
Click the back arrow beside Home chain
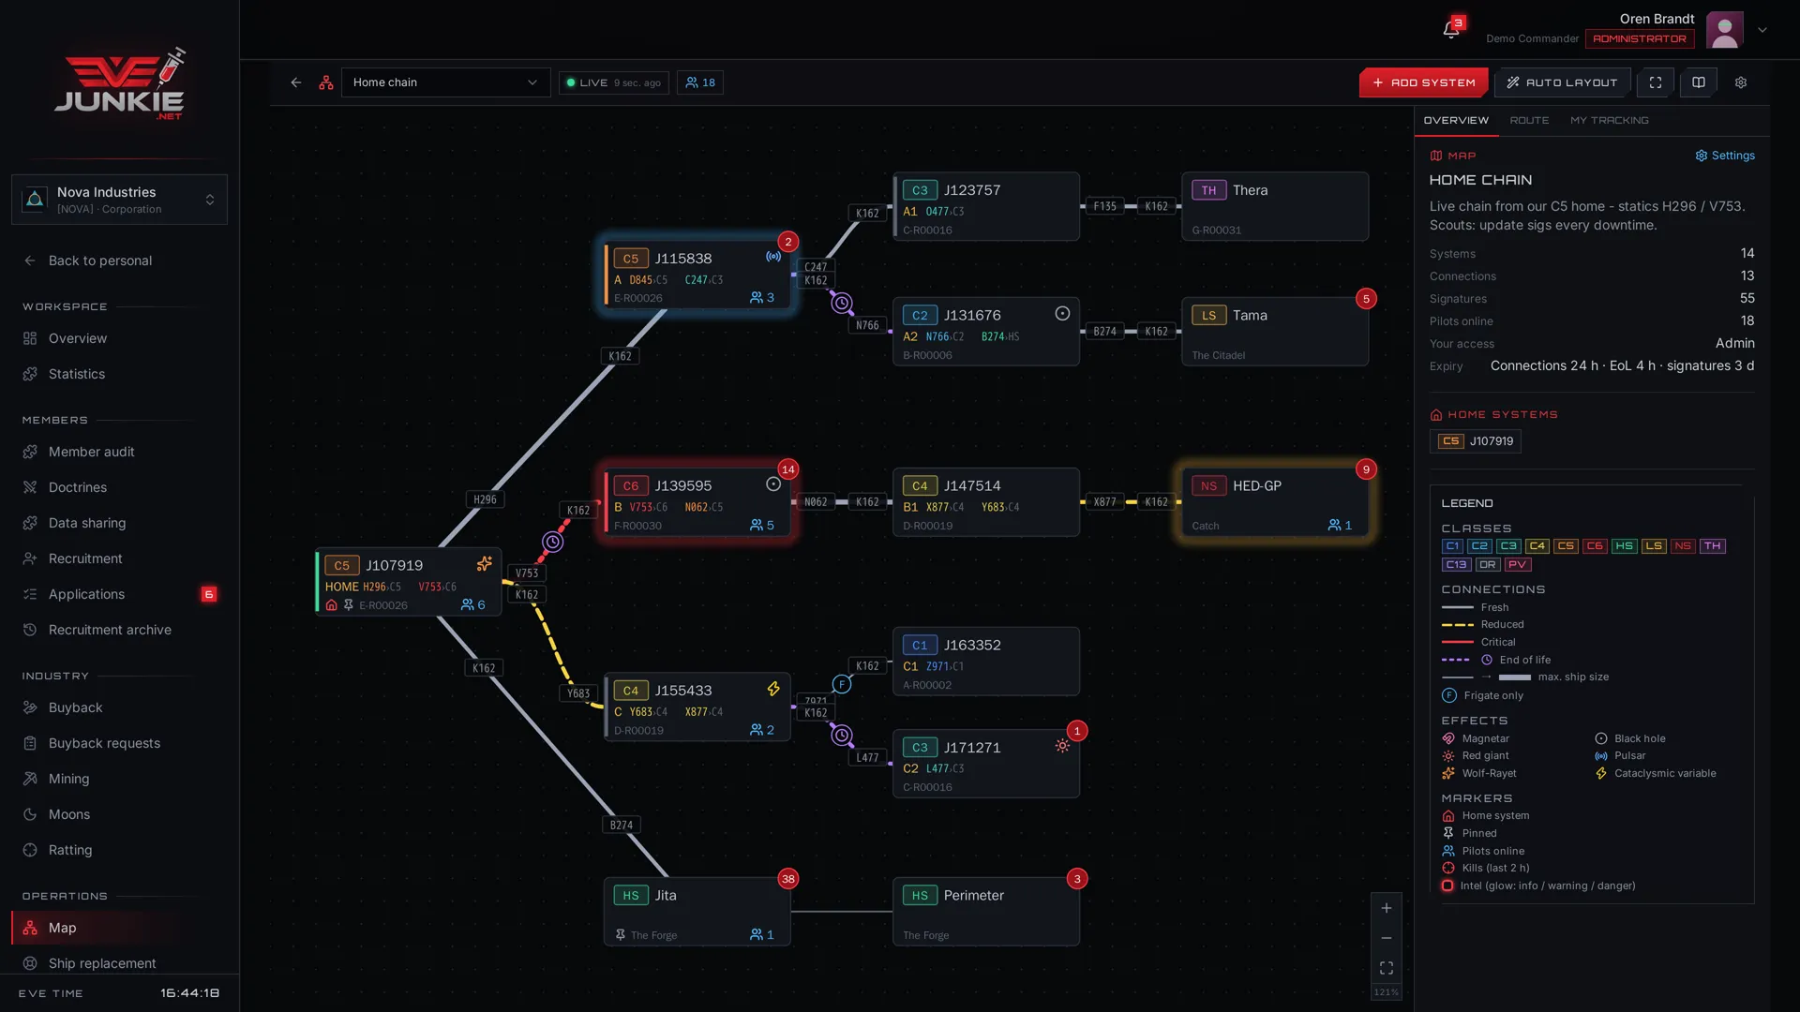click(296, 82)
